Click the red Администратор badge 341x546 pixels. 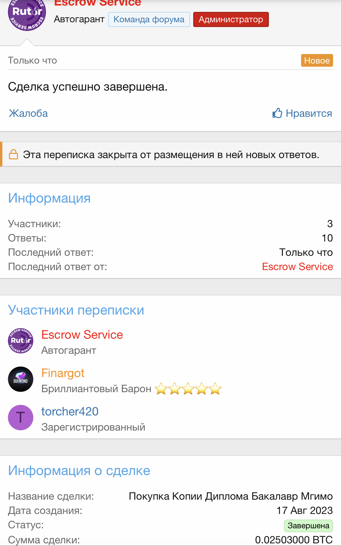(231, 20)
